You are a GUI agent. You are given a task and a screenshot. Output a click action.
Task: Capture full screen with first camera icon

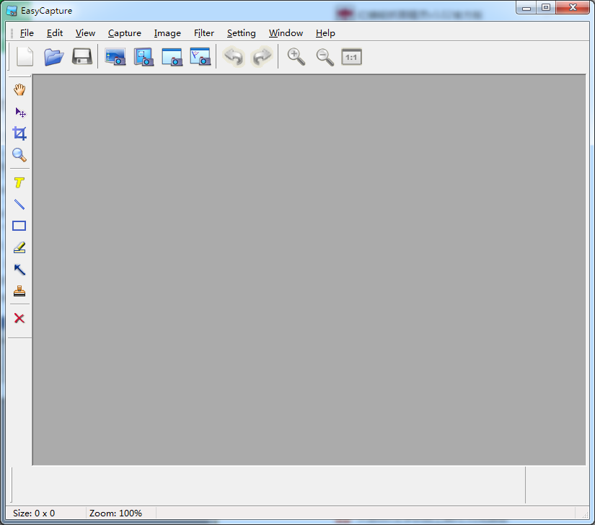coord(115,57)
